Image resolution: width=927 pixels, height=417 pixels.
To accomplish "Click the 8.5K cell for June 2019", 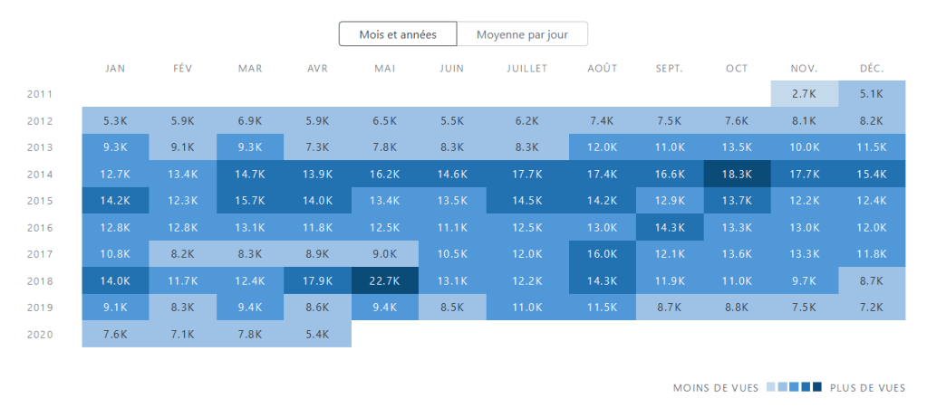I will (452, 308).
